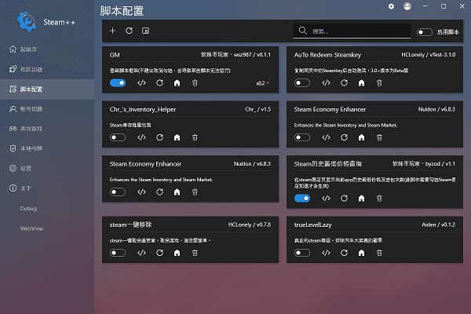
Task: Disable the Steam历史最低价格查询 script toggle
Action: pos(302,199)
